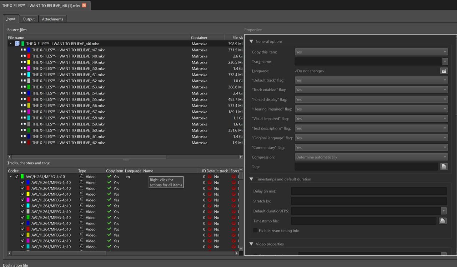Click the appended-file icon for BELIEVE_t48.mkv
The image size is (457, 267).
23,56
